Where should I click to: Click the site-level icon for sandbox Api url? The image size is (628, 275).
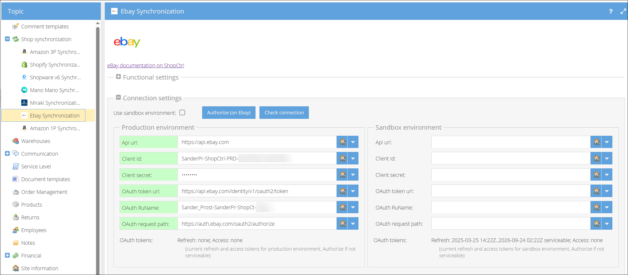(596, 142)
